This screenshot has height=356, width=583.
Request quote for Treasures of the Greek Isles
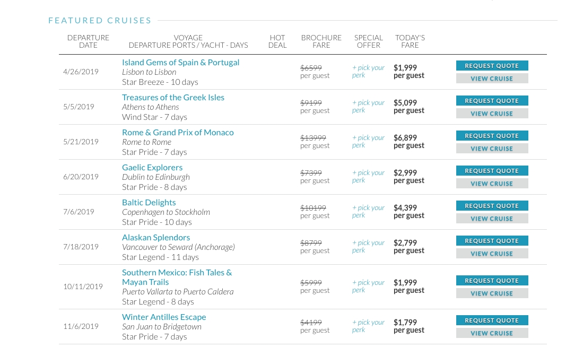click(492, 101)
